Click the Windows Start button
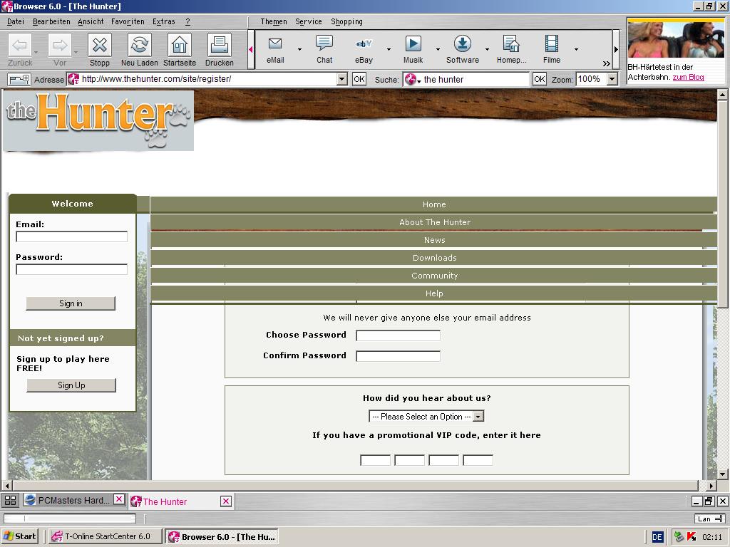The height and width of the screenshot is (547, 730). click(20, 536)
